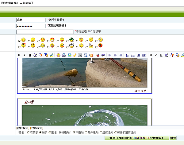Open first font size icon after Underline
This screenshot has width=184, height=145.
(35, 55)
